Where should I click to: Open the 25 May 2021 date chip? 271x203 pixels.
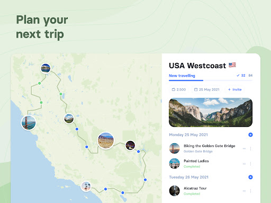pos(206,89)
